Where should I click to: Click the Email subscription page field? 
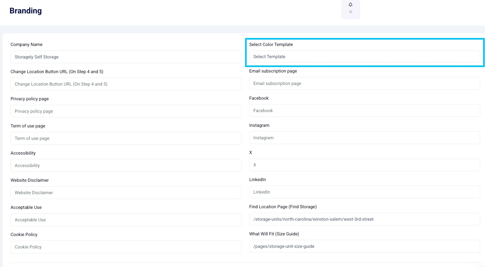(365, 83)
